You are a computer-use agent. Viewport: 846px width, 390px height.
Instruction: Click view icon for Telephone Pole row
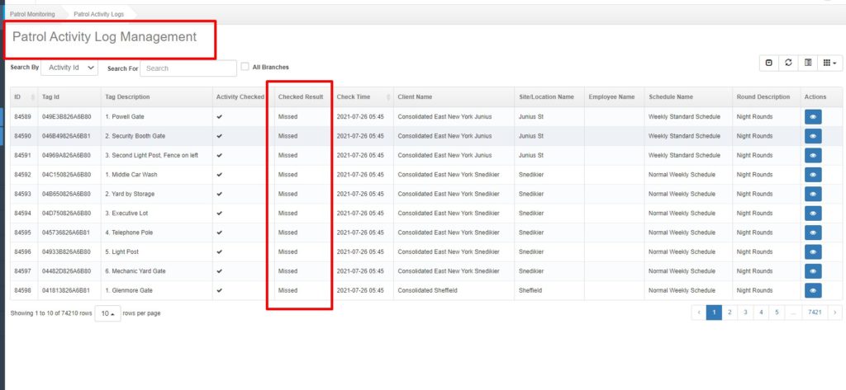[x=813, y=233]
